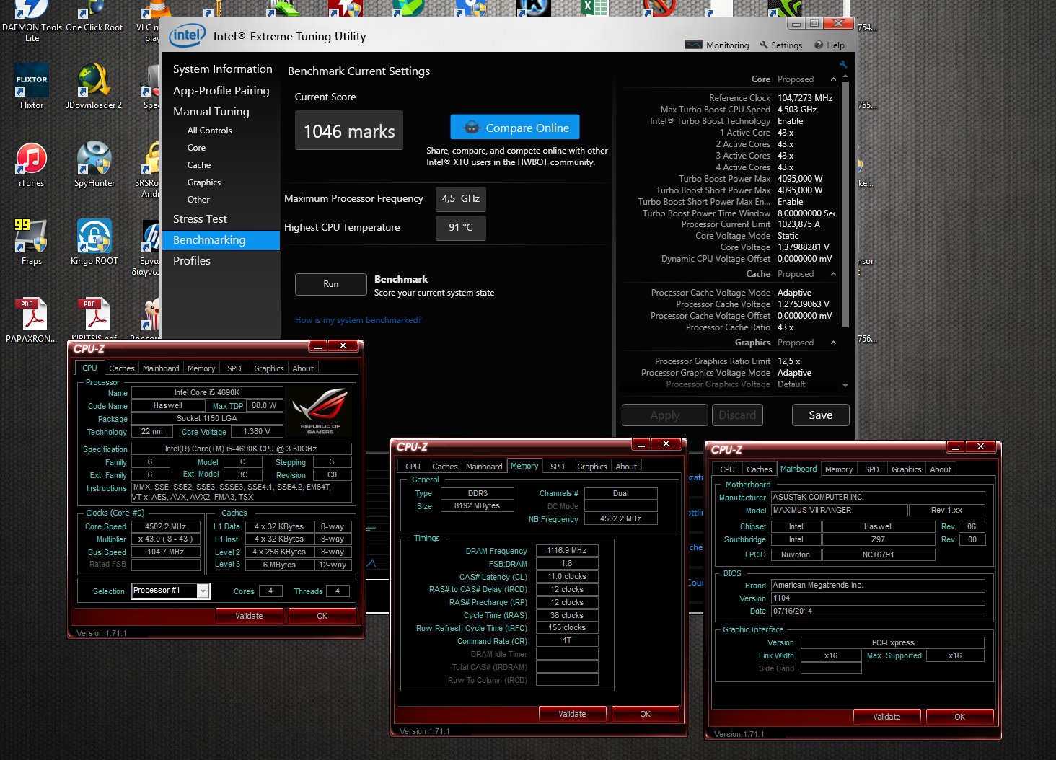
Task: Click the proposed settings vertical scrollbar
Action: pos(845,206)
